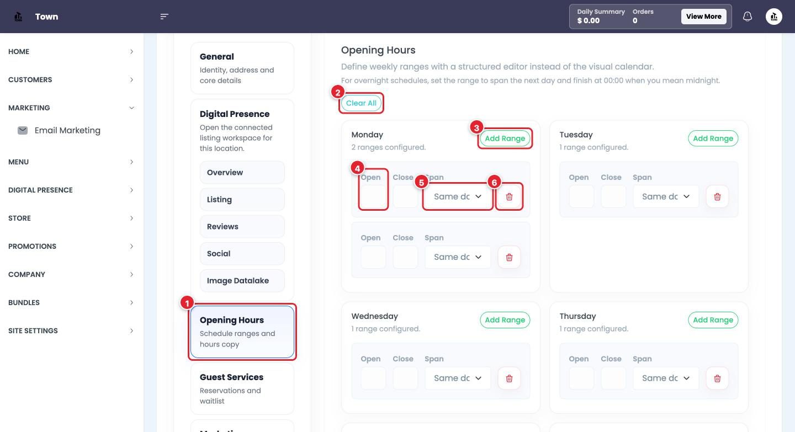Screen dimensions: 795x432
Task: Click the notification bell icon
Action: [747, 17]
